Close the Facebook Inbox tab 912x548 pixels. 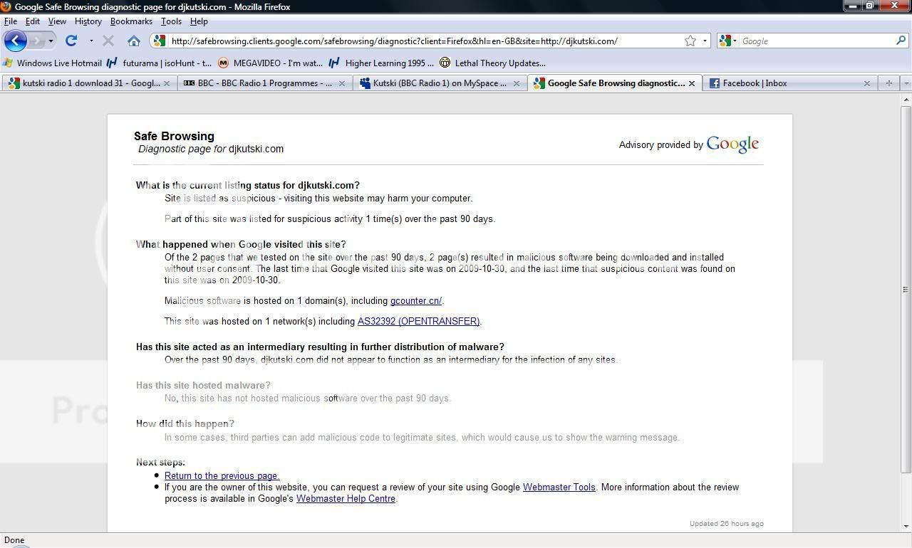(866, 83)
